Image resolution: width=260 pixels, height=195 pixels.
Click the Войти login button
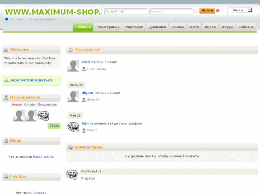tap(207, 10)
